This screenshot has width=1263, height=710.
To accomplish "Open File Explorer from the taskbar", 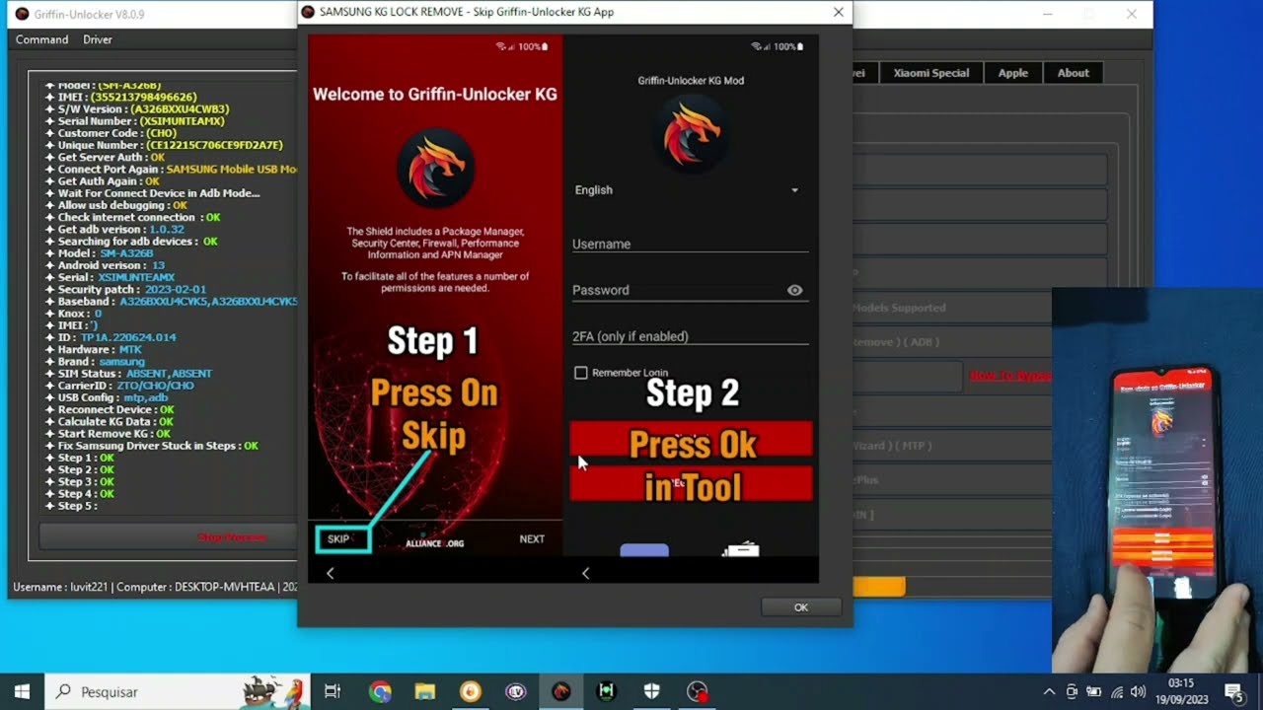I will pos(424,691).
